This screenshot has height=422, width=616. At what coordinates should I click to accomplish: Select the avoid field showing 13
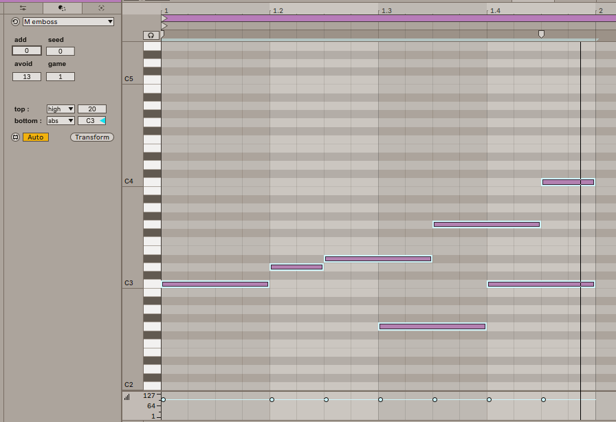(27, 77)
